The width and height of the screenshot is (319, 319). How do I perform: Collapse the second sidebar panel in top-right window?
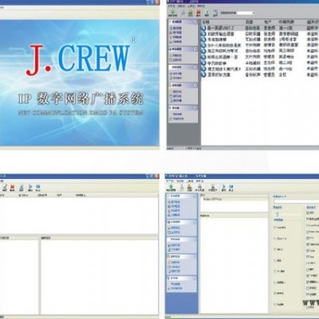point(195,49)
